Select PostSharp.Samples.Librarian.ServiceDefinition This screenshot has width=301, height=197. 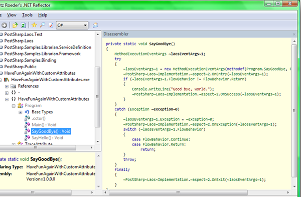pos(48,47)
